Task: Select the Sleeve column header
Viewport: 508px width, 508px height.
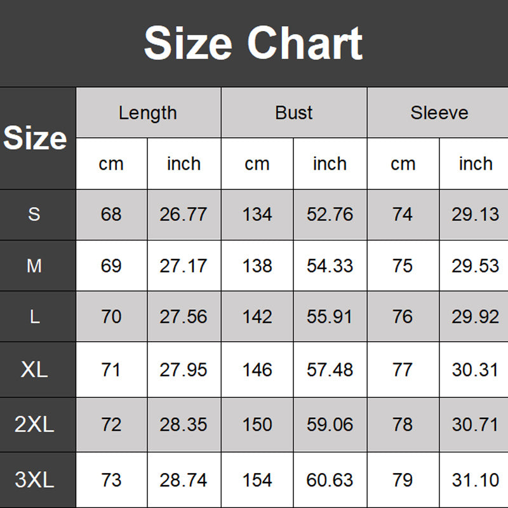Action: pyautogui.click(x=439, y=113)
